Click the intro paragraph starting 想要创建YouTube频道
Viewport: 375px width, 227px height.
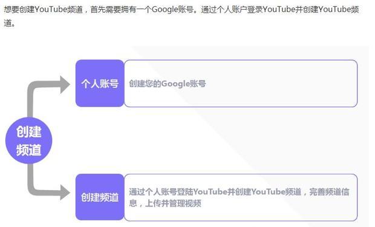point(181,16)
